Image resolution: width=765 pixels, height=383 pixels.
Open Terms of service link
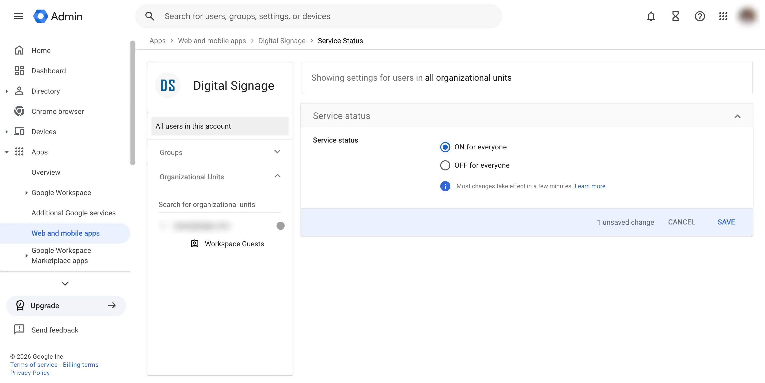coord(34,365)
